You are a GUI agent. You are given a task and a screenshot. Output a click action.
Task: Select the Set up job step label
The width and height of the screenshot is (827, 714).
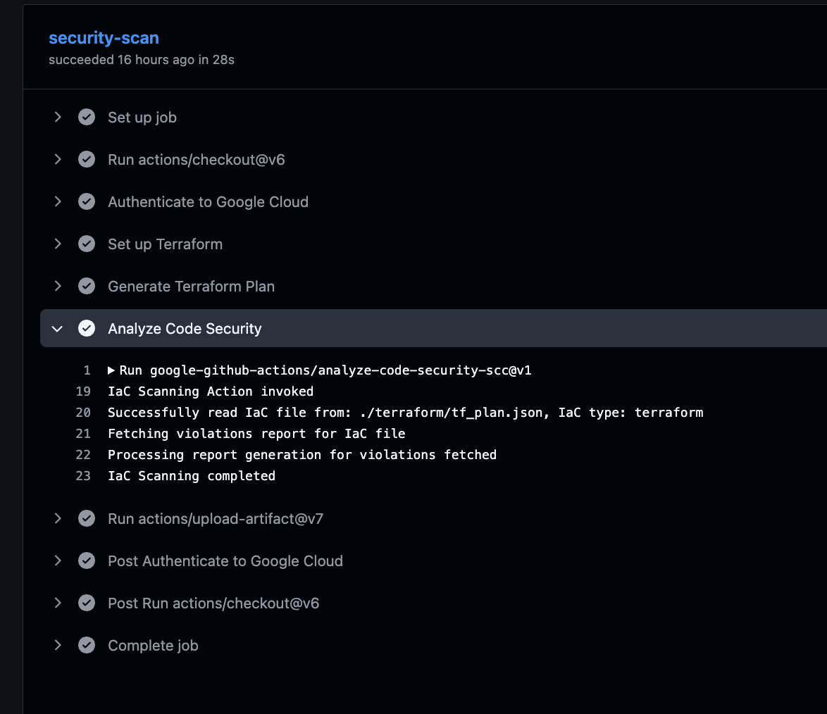[x=142, y=118]
